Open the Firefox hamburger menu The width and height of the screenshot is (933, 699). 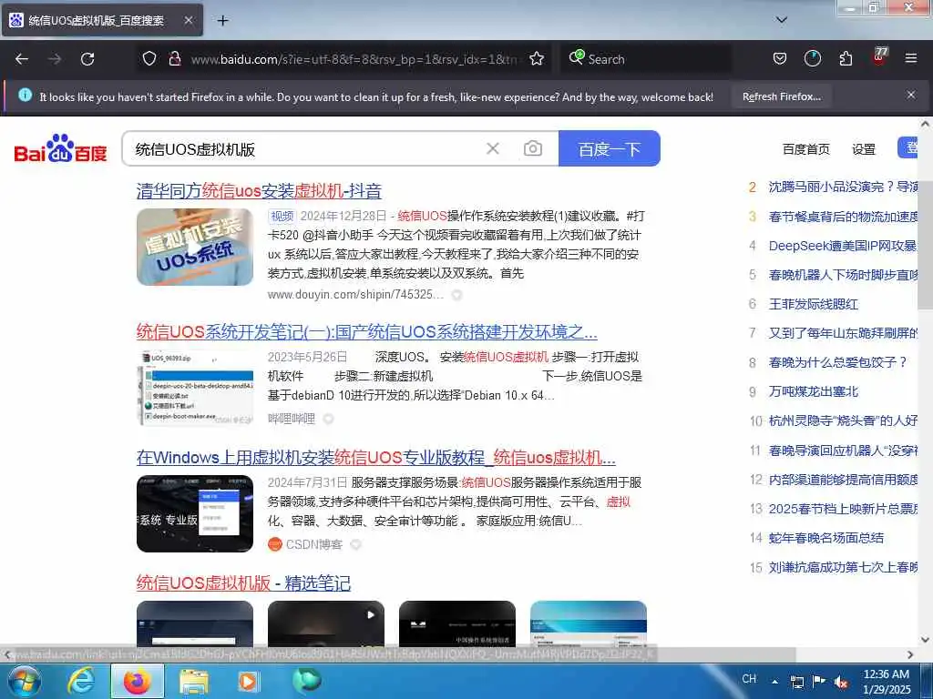click(x=911, y=58)
